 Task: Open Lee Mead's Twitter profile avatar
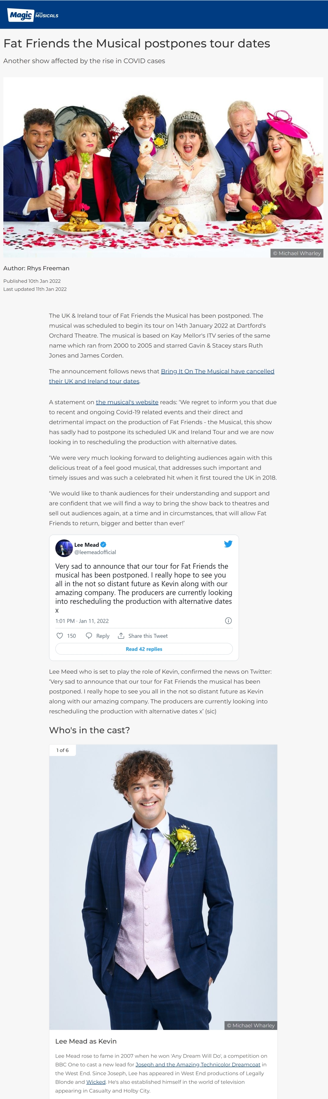pyautogui.click(x=64, y=548)
